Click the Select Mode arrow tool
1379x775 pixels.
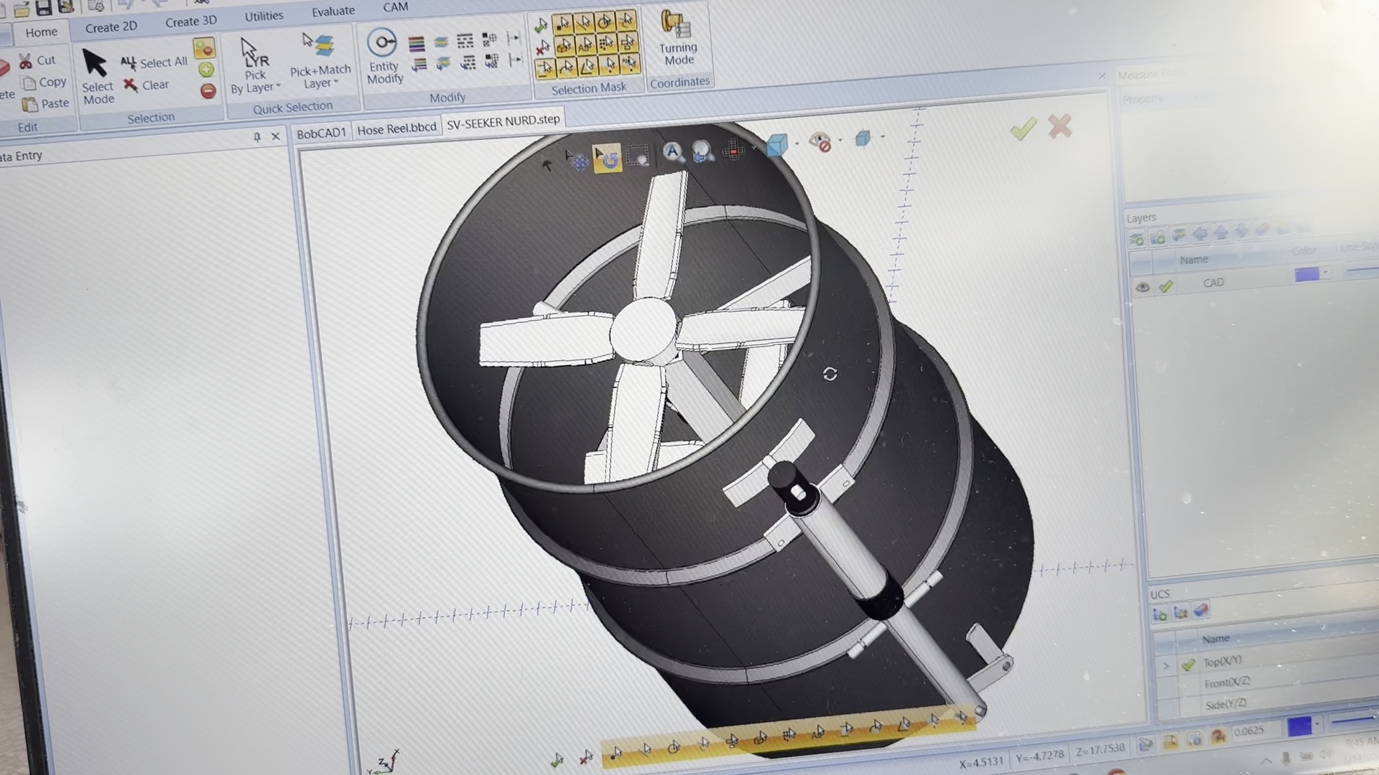pos(96,65)
